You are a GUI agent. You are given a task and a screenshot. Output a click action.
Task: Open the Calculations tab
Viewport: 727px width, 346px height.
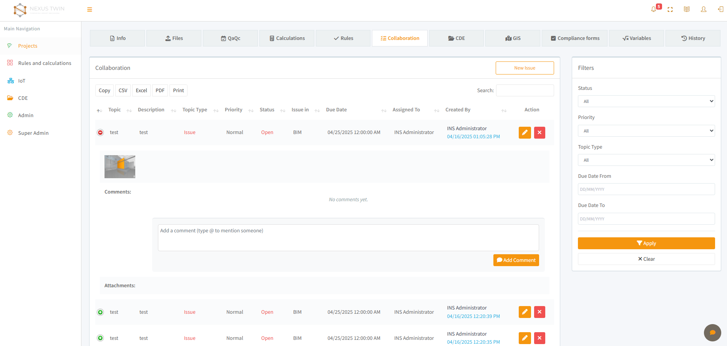coord(287,38)
